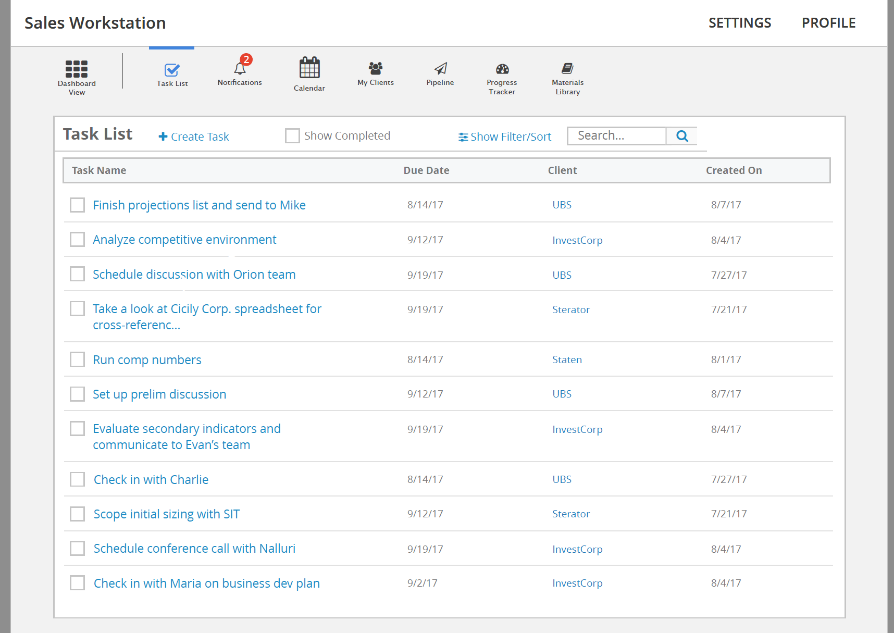Open Show Filter/Sort options
894x633 pixels.
505,136
